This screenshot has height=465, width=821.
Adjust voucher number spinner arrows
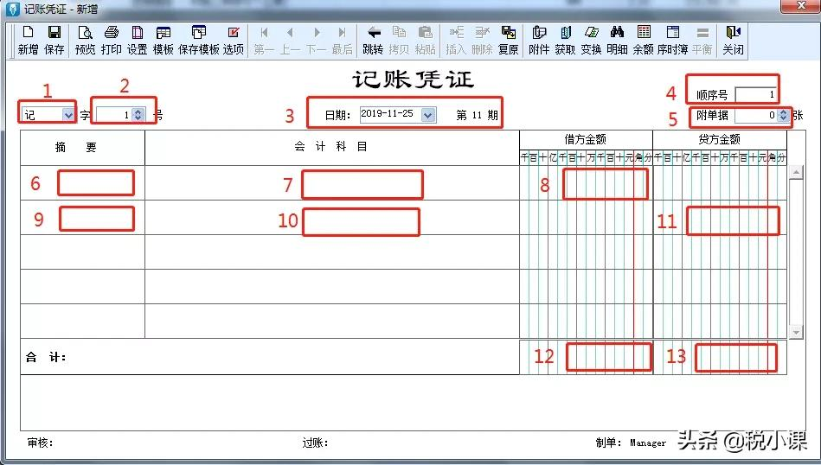pyautogui.click(x=138, y=115)
